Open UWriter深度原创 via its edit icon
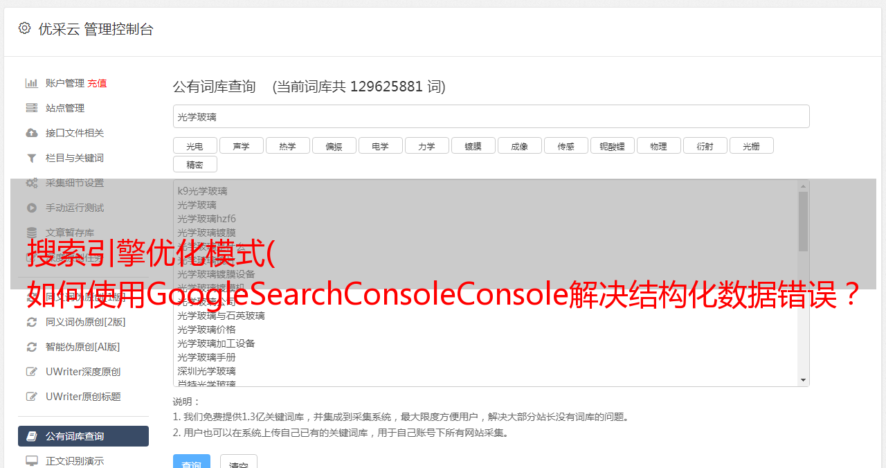 pyautogui.click(x=32, y=372)
